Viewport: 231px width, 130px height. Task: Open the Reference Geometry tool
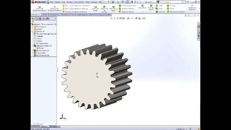[x=192, y=8]
